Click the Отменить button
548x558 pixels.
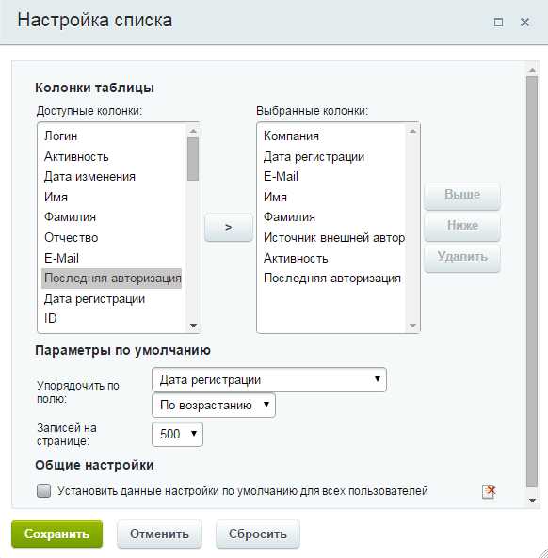click(x=159, y=534)
